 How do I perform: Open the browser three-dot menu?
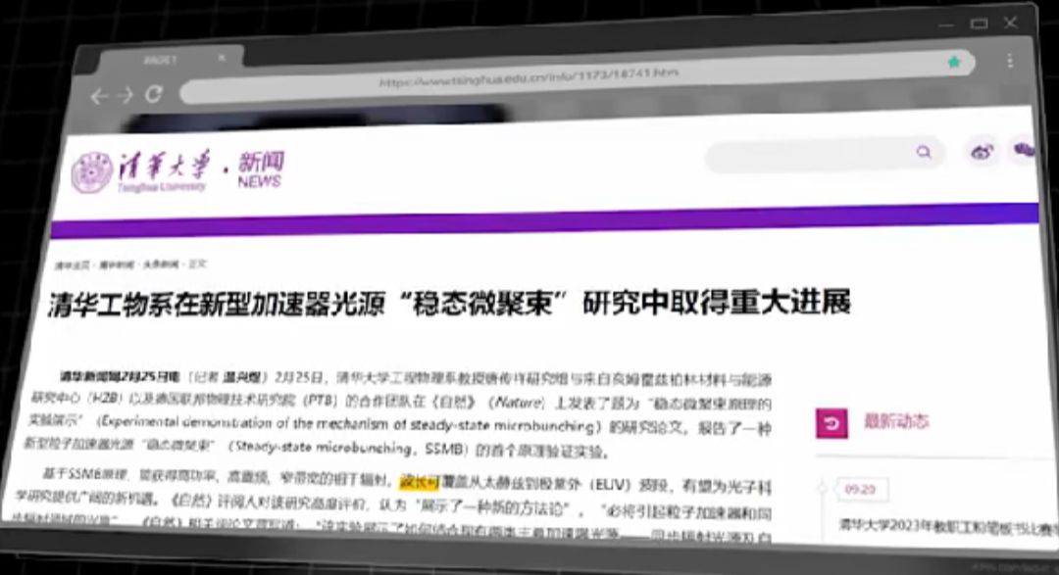pyautogui.click(x=1010, y=61)
